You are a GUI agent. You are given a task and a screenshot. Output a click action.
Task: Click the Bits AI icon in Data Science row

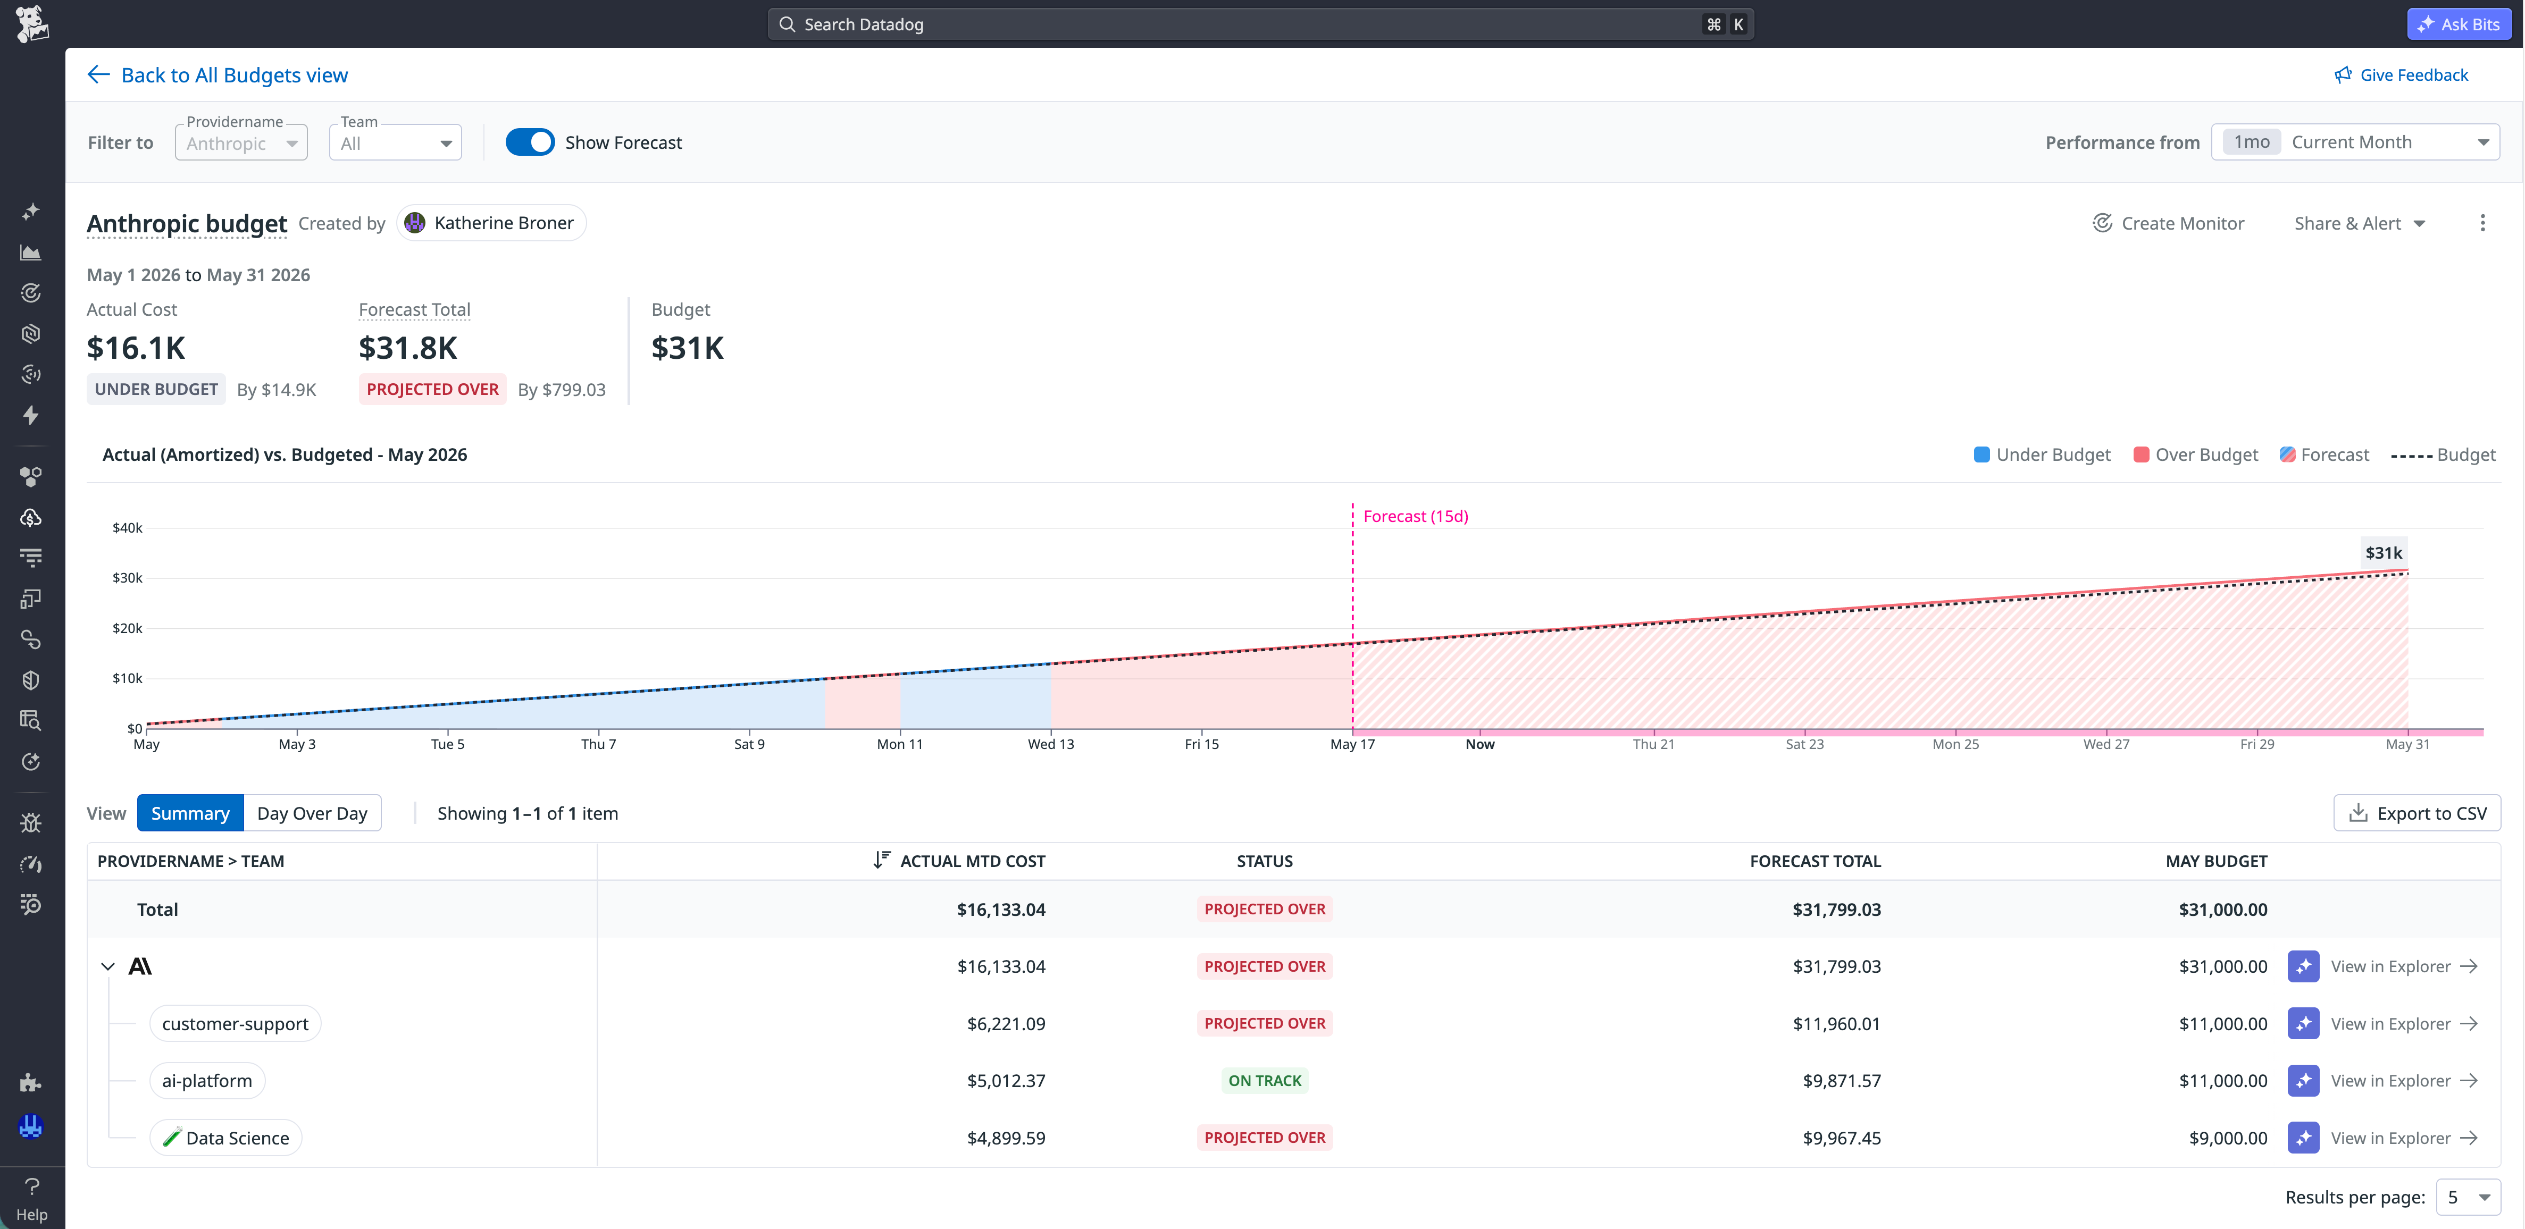2303,1138
